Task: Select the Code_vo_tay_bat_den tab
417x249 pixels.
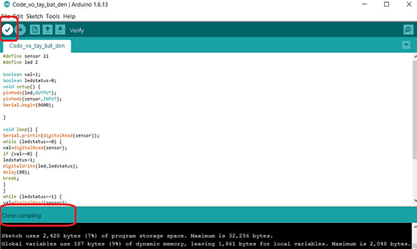Action: [x=37, y=46]
